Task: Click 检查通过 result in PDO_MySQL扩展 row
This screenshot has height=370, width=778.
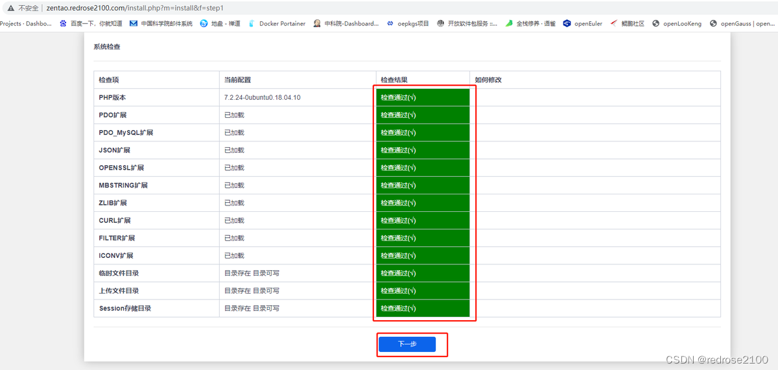Action: [x=423, y=132]
